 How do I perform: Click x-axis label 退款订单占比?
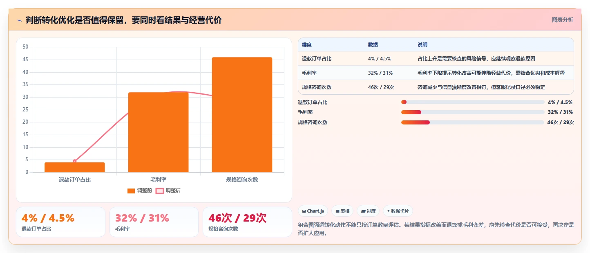point(75,180)
